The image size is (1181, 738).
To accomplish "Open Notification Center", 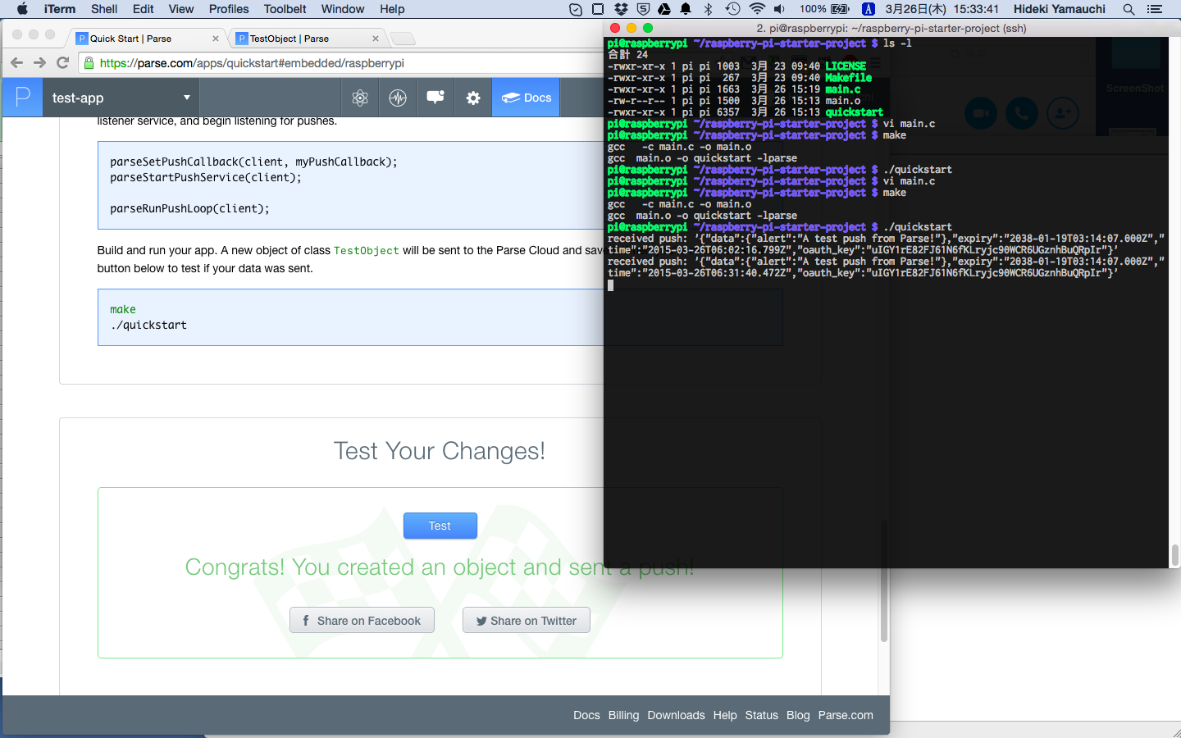I will coord(1155,9).
